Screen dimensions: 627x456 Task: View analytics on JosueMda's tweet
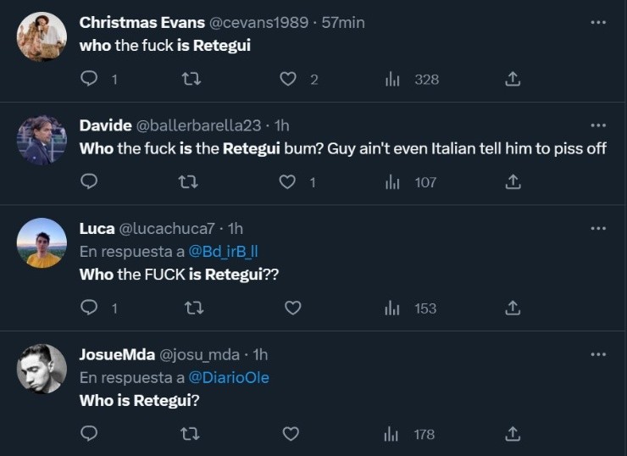coord(392,434)
